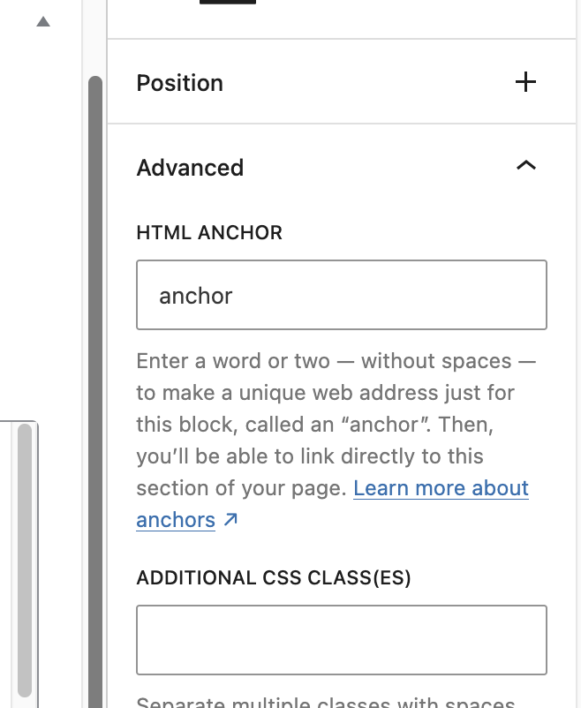
Task: Click the black control at panel top
Action: [x=228, y=2]
